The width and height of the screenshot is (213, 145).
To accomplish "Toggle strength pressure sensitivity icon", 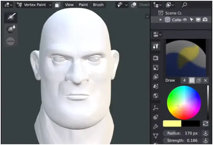I will click(206, 140).
